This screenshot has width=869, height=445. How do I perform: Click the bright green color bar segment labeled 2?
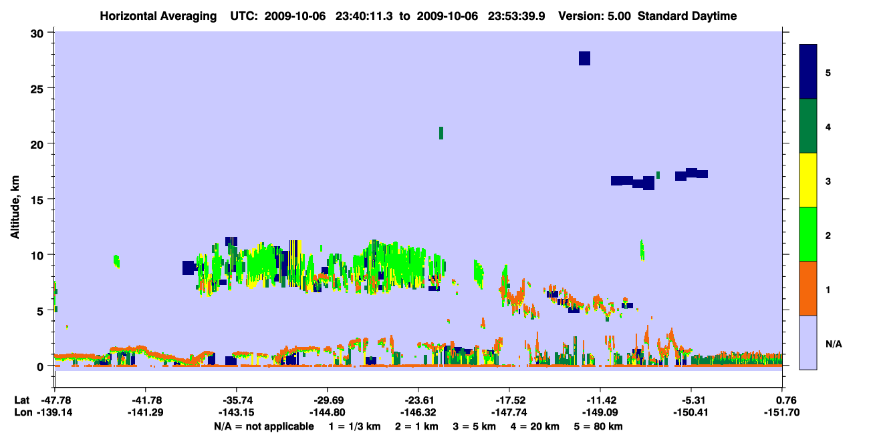pyautogui.click(x=808, y=234)
